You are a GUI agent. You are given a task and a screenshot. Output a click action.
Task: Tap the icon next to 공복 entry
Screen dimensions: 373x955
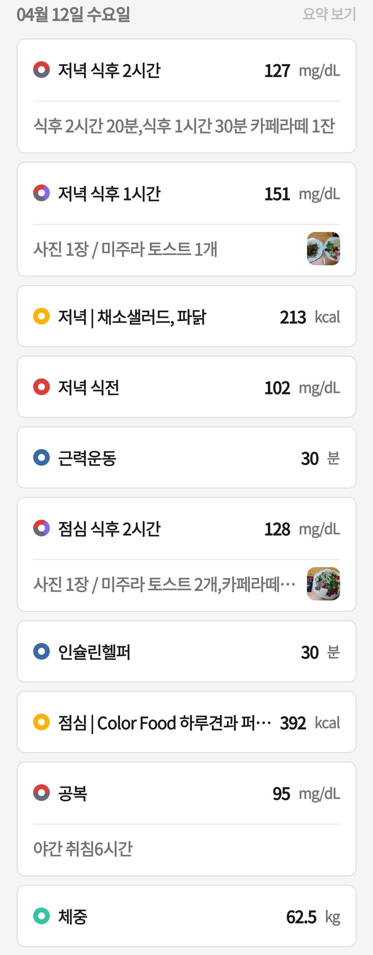click(41, 793)
